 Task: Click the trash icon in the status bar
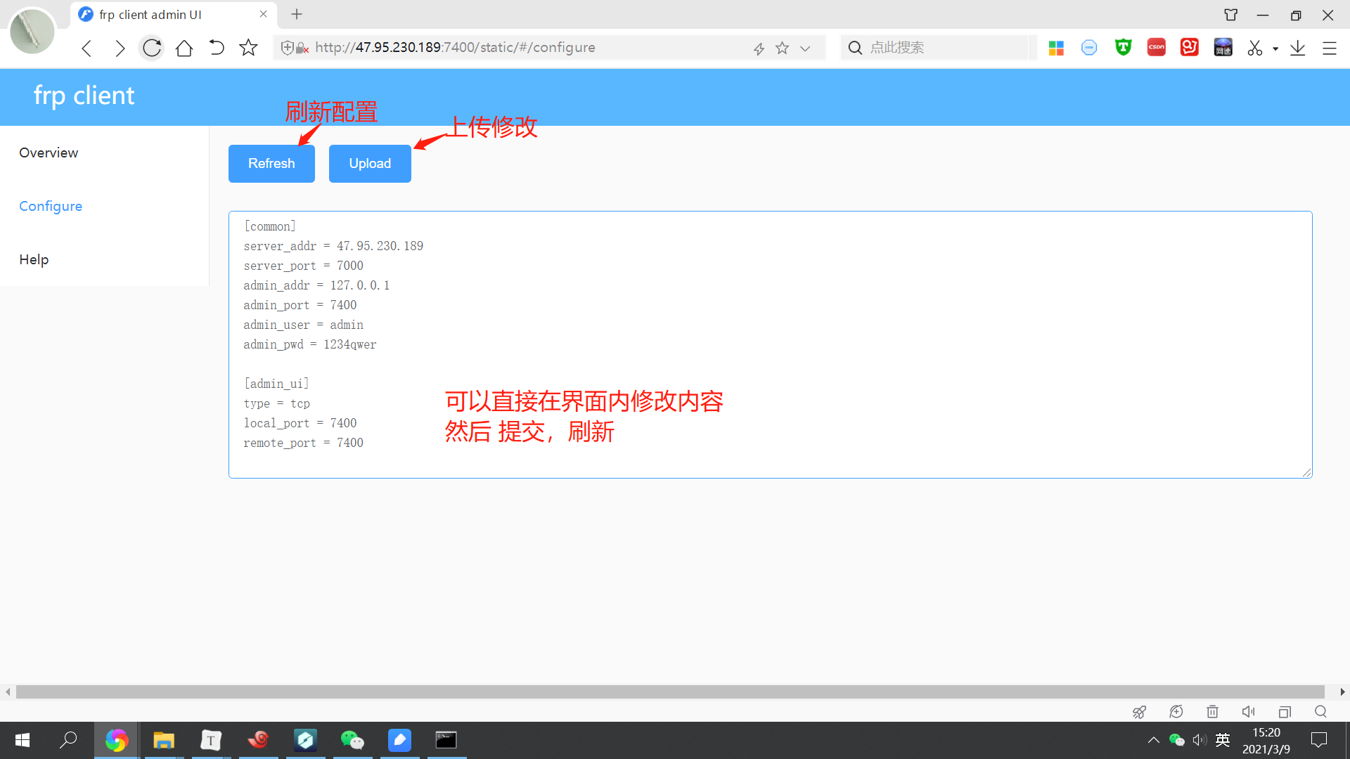pyautogui.click(x=1212, y=711)
